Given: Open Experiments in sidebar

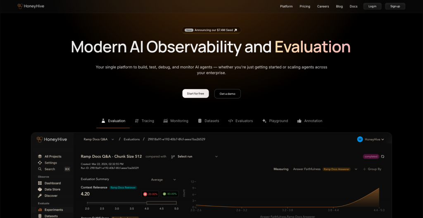Looking at the screenshot, I should 54,210.
